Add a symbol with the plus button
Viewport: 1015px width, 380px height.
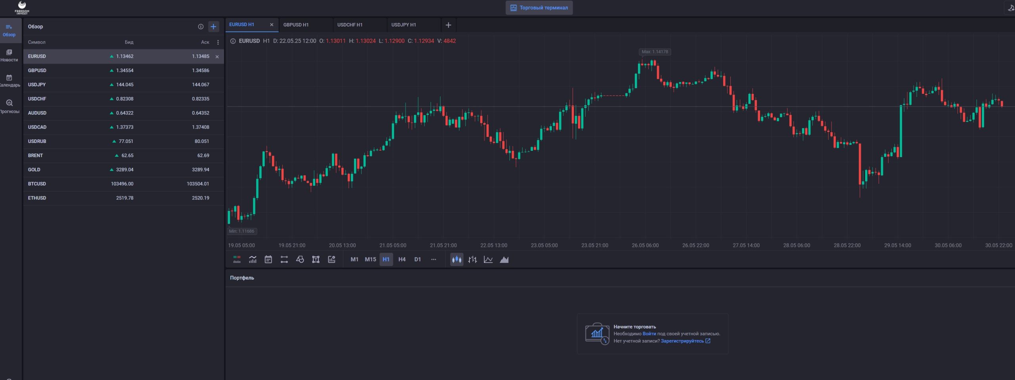[213, 27]
